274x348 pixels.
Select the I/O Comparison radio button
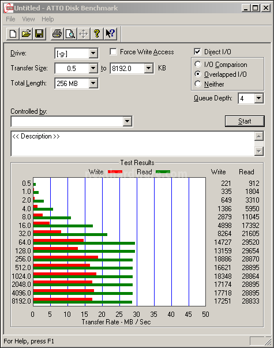coord(198,65)
